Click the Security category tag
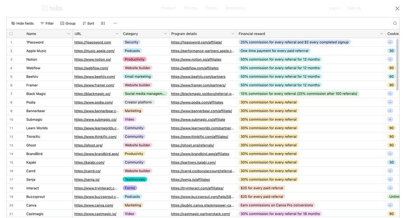This screenshot has width=406, height=218. 131,42
